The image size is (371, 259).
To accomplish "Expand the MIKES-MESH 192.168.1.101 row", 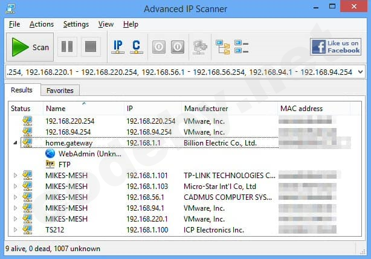I will pos(15,175).
